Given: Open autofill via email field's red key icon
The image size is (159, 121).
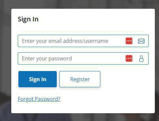Looking at the screenshot, I should [129, 41].
